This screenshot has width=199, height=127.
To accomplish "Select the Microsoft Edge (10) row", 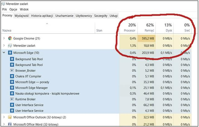I will pos(96,53).
